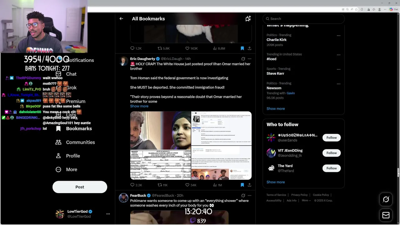
Task: Open more options for Steve Kerr trend
Action: point(338,69)
